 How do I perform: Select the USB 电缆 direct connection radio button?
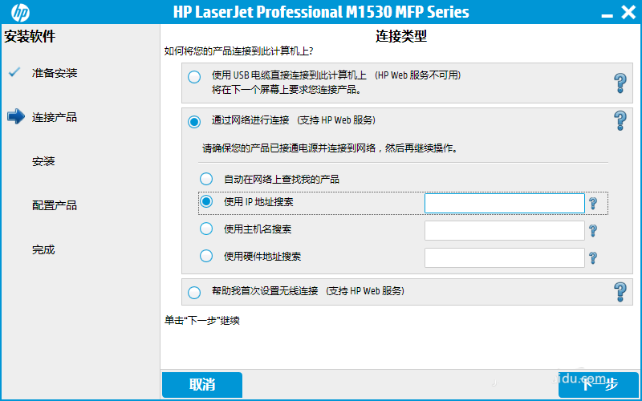(x=194, y=77)
